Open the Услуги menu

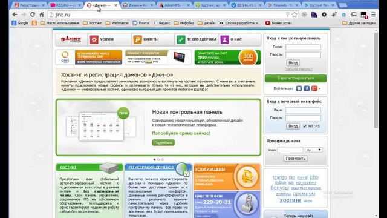click(107, 39)
